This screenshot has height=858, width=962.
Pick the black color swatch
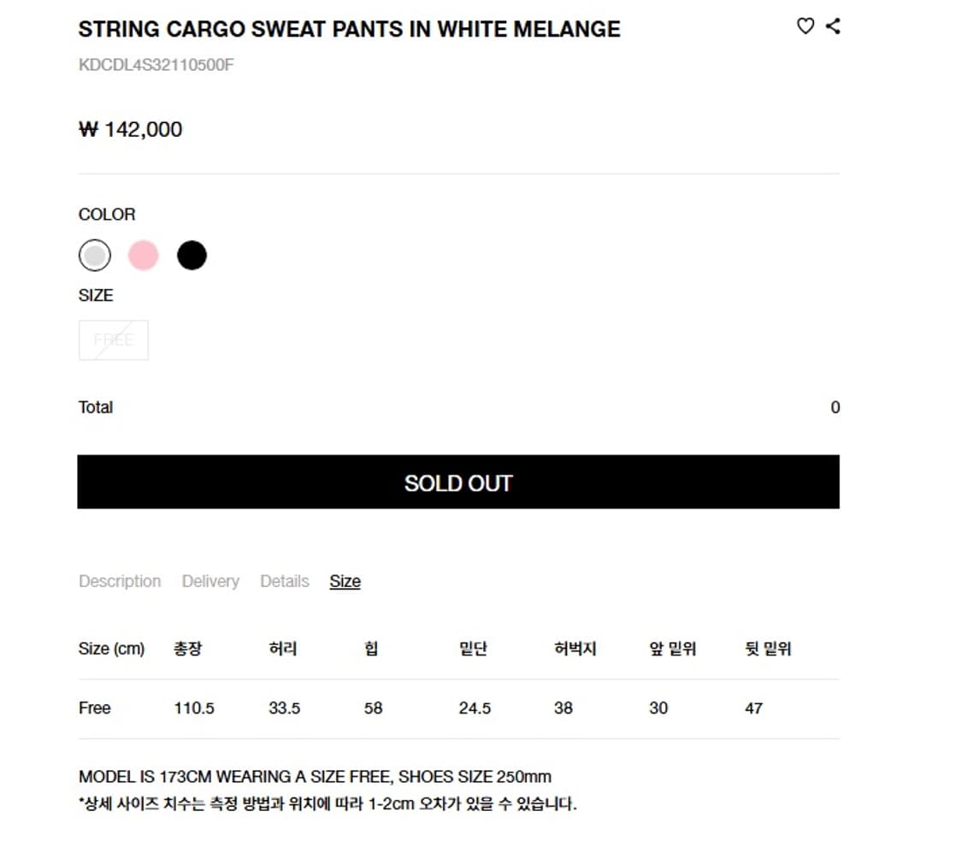pyautogui.click(x=192, y=256)
